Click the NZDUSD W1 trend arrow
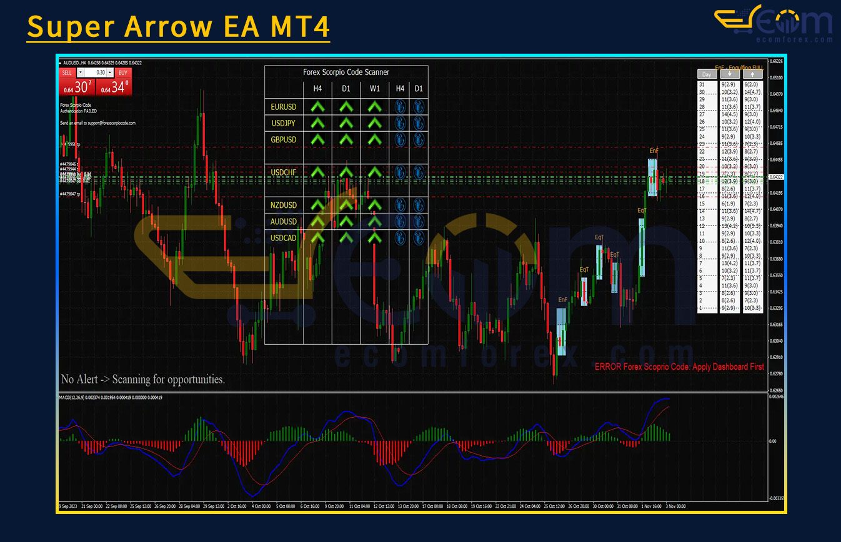This screenshot has width=841, height=542. tap(374, 205)
